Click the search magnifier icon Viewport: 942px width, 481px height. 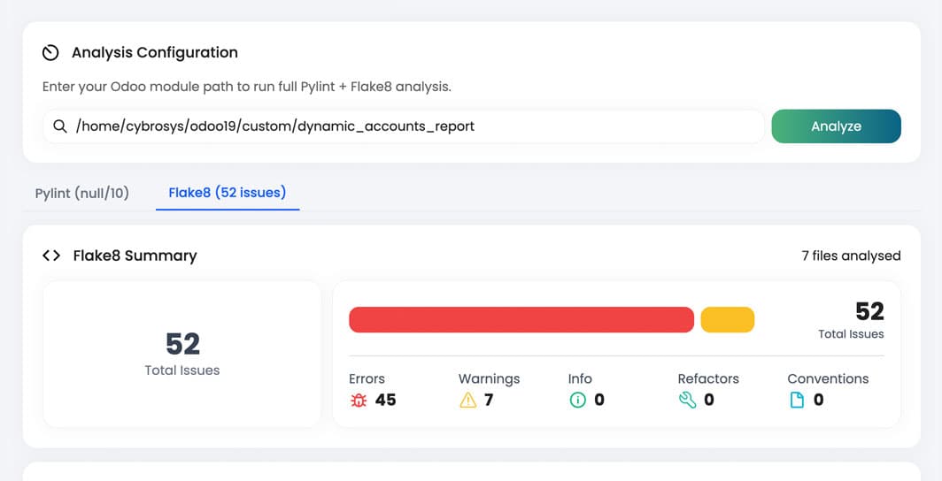pos(60,126)
